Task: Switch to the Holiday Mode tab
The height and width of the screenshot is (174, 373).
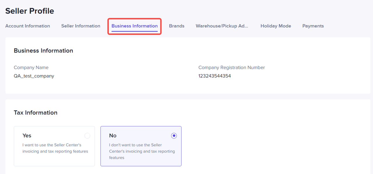Action: pyautogui.click(x=276, y=26)
